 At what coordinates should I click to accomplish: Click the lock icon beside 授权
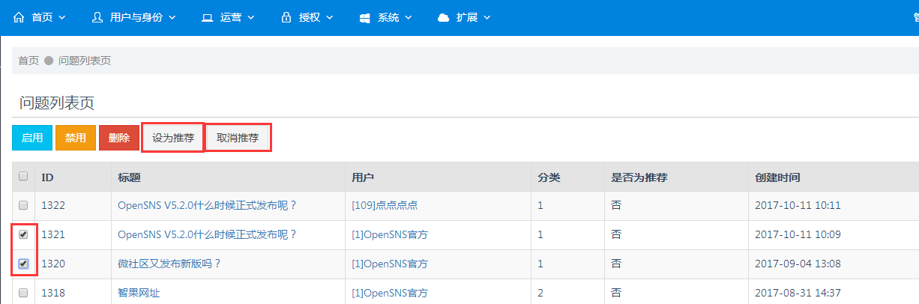(x=286, y=17)
